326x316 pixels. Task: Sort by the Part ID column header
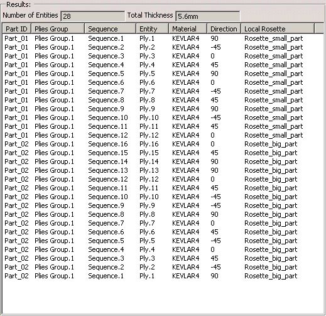[x=17, y=29]
